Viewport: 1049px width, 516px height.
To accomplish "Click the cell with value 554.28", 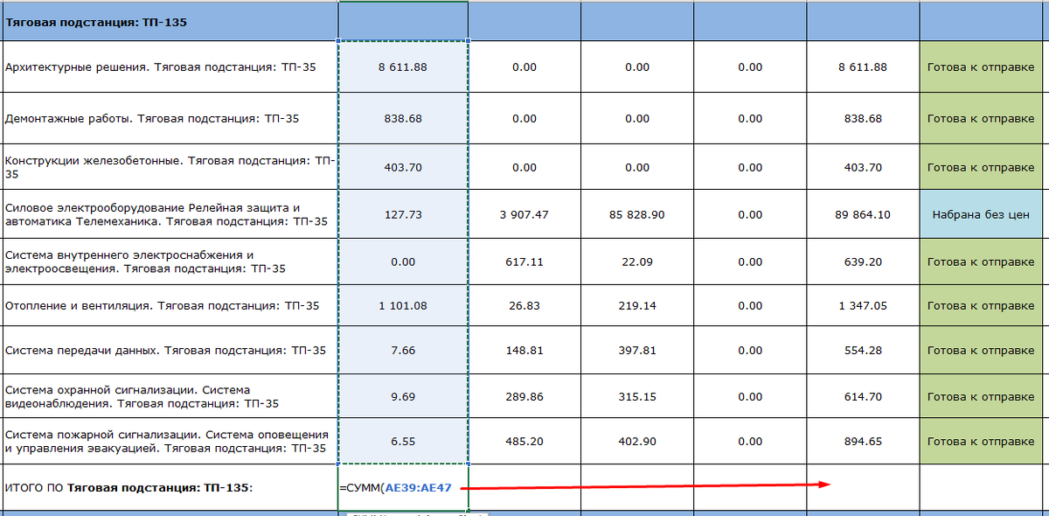I will [x=863, y=350].
